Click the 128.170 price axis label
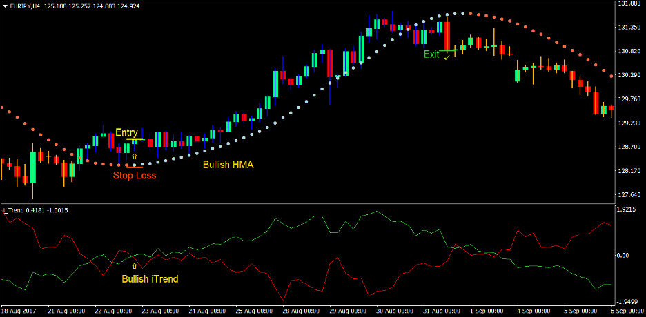 click(x=628, y=171)
